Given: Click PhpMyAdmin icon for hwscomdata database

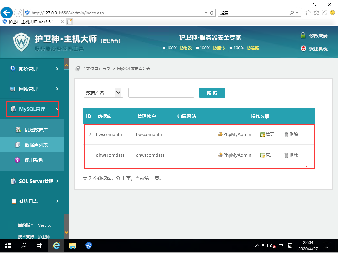Looking at the screenshot, I should point(220,134).
